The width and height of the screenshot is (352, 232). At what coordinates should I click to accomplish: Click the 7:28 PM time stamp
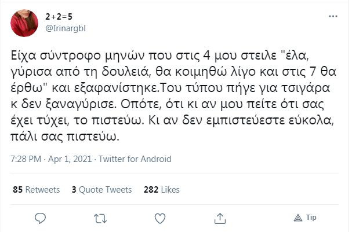point(27,159)
